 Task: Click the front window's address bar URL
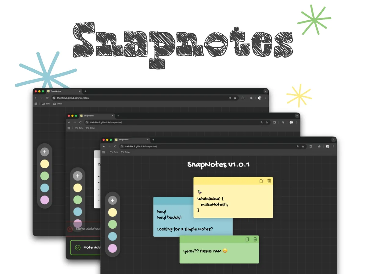pyautogui.click(x=141, y=146)
